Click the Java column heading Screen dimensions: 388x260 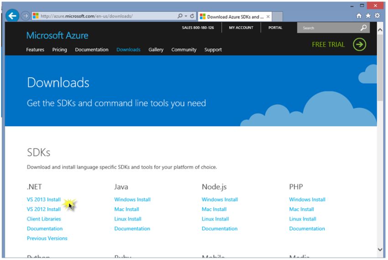pos(121,187)
